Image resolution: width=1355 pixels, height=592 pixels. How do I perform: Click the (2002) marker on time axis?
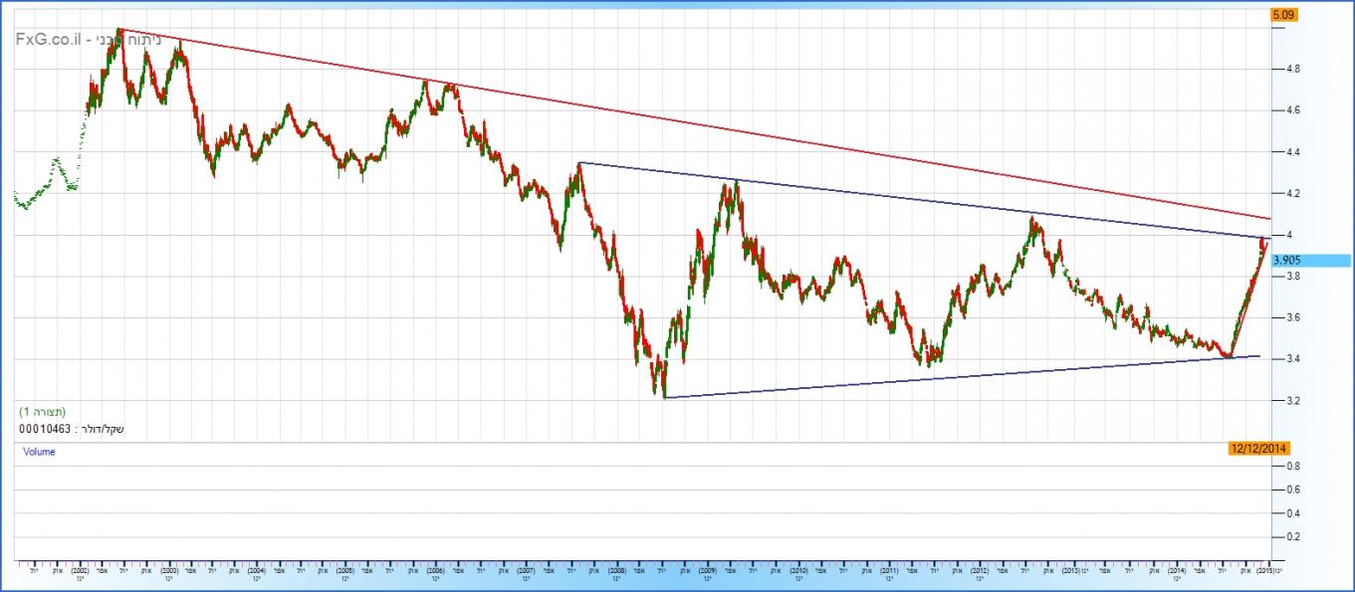click(x=81, y=572)
